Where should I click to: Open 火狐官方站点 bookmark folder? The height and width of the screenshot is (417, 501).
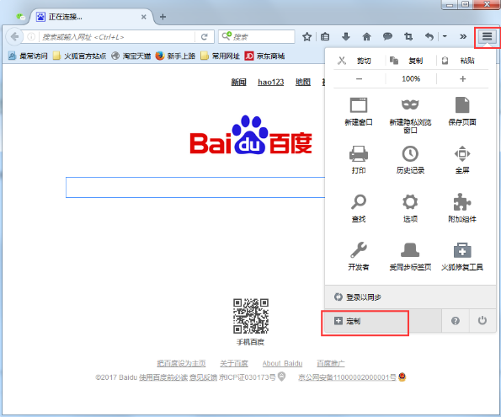click(79, 56)
